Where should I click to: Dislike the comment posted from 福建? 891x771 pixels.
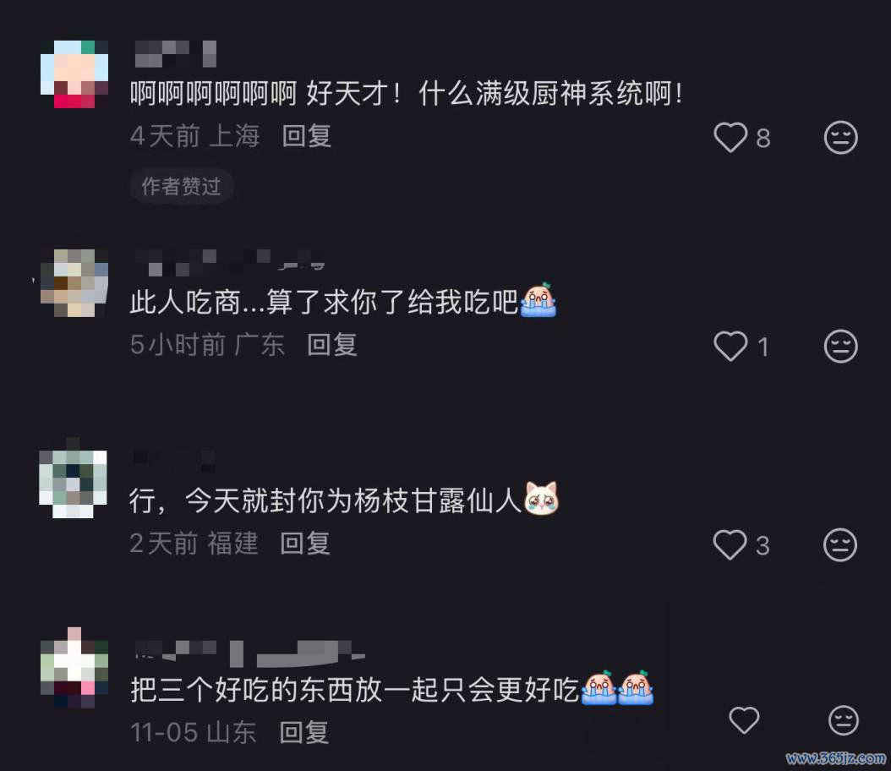click(840, 545)
